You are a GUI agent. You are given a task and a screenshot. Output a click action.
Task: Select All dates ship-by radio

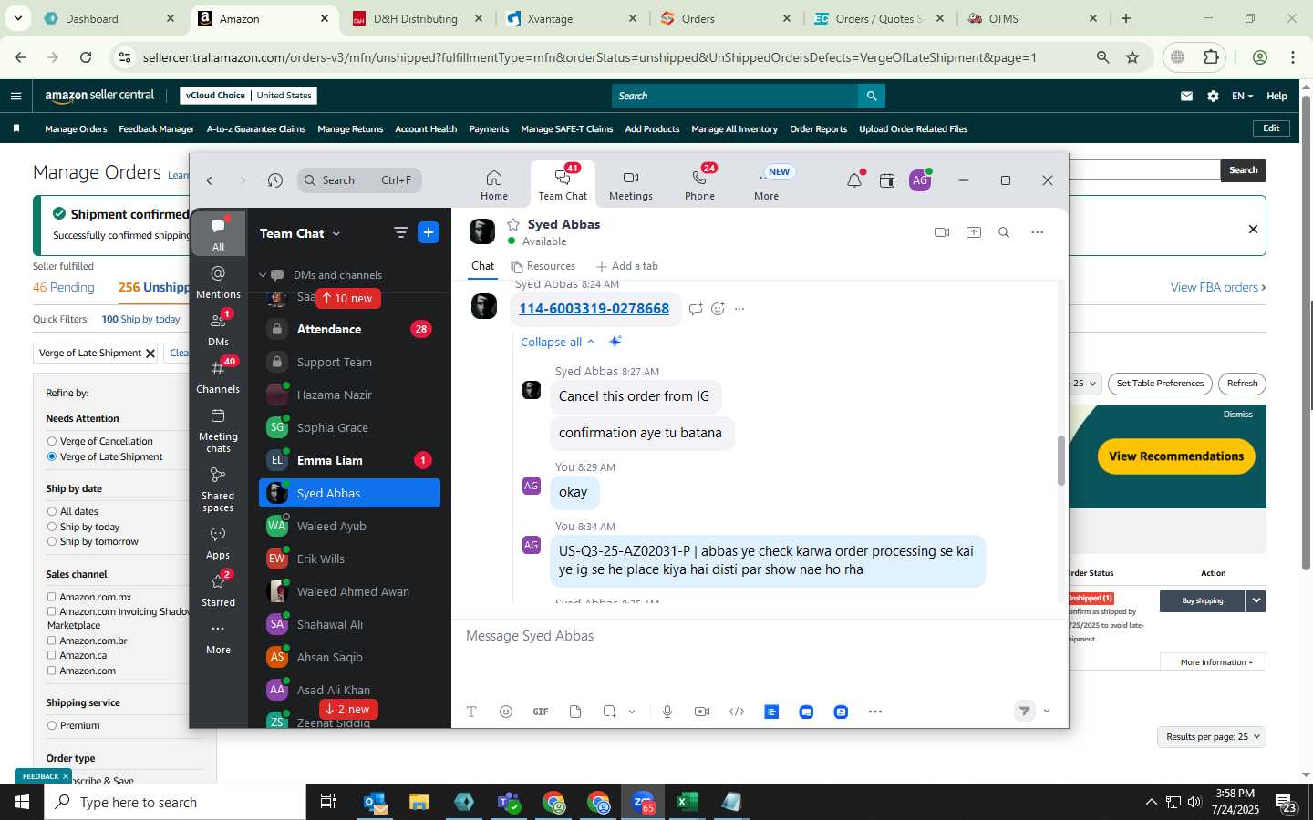tap(52, 511)
